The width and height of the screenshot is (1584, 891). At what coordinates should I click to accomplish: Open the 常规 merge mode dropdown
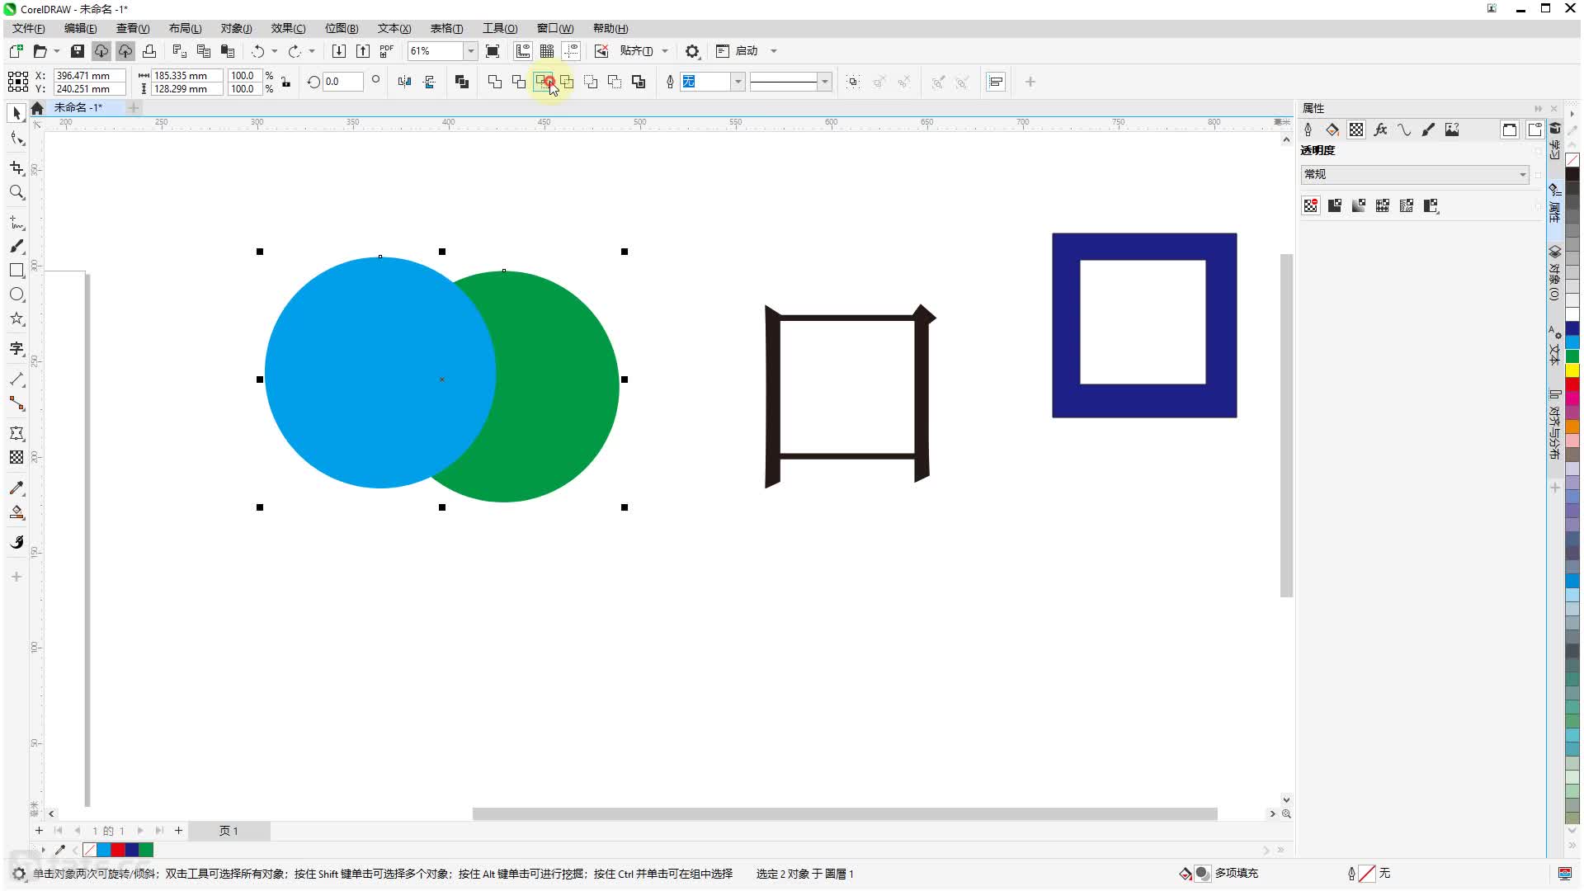click(1414, 174)
